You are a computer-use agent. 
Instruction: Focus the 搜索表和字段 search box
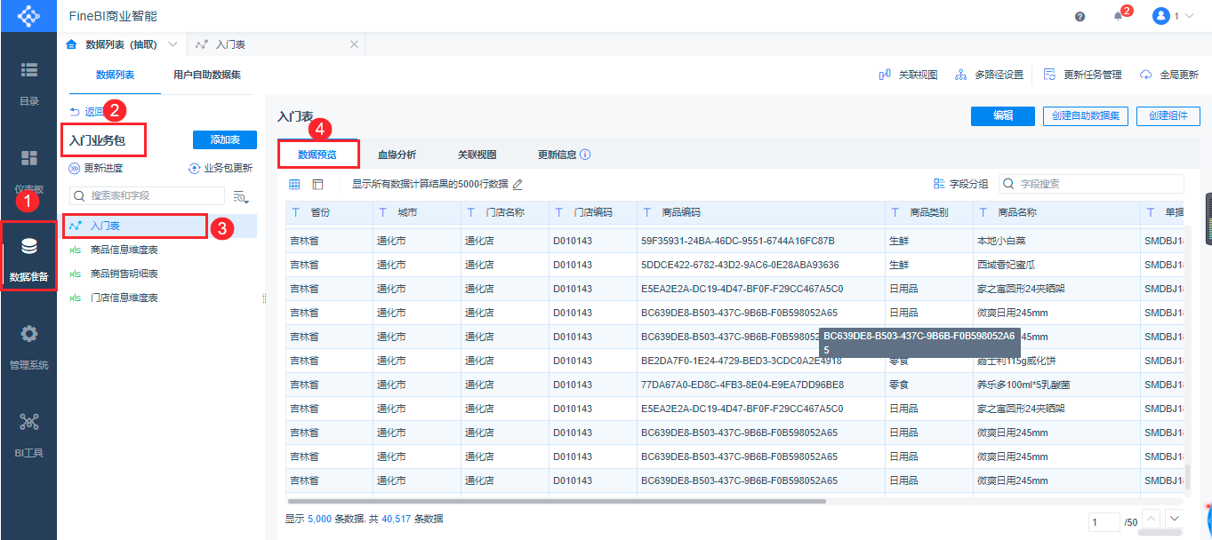coord(147,195)
